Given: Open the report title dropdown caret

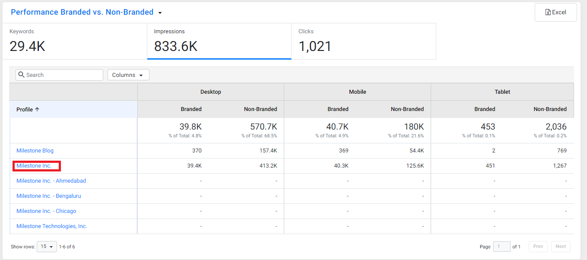Looking at the screenshot, I should pos(160,13).
